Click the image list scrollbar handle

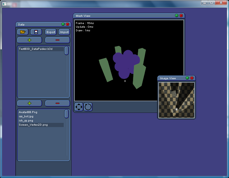click(x=67, y=114)
